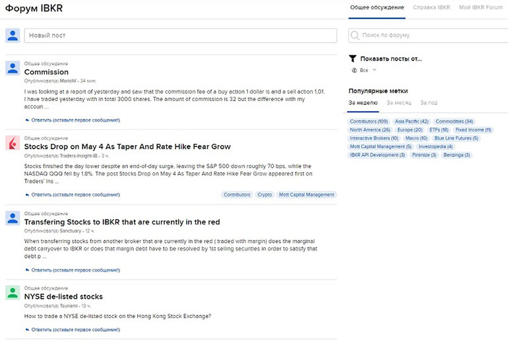Click author name MarloW
The width and height of the screenshot is (508, 341).
68,81
